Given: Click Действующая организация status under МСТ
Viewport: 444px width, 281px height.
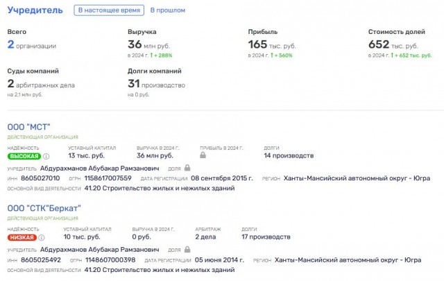Looking at the screenshot, I should click(42, 137).
